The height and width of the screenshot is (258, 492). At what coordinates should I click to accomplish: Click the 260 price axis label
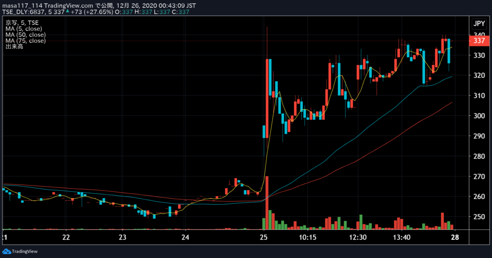[x=479, y=197]
